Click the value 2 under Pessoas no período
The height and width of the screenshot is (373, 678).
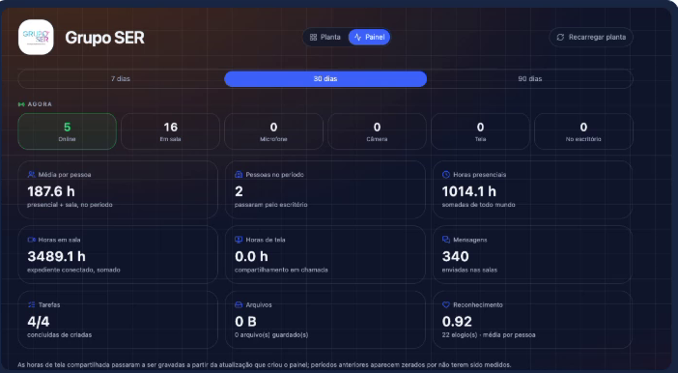(x=239, y=191)
